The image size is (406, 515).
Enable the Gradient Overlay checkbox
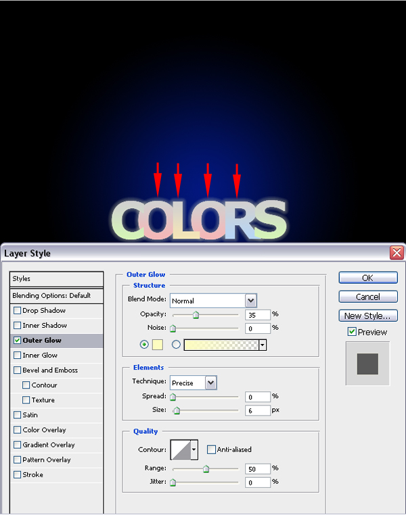coord(17,445)
